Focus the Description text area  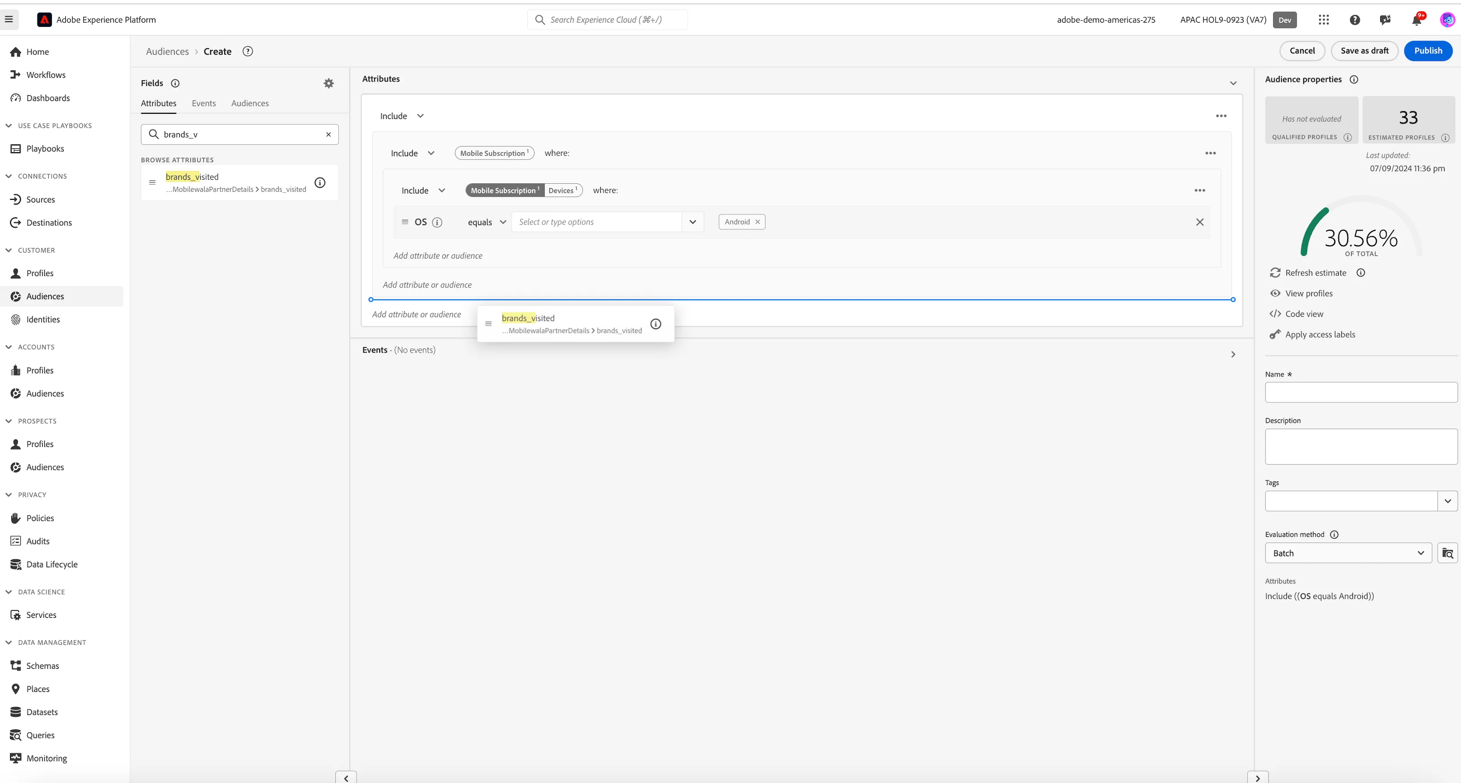click(x=1360, y=447)
